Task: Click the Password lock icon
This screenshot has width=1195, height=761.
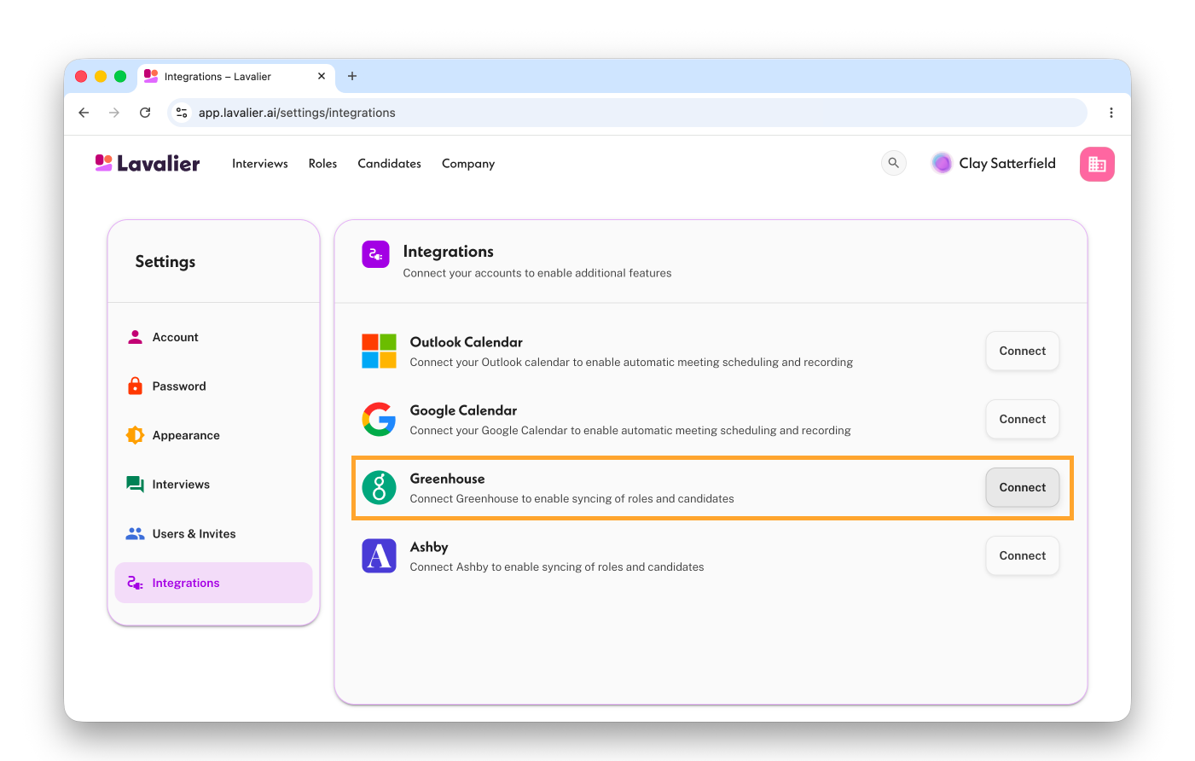Action: [135, 386]
